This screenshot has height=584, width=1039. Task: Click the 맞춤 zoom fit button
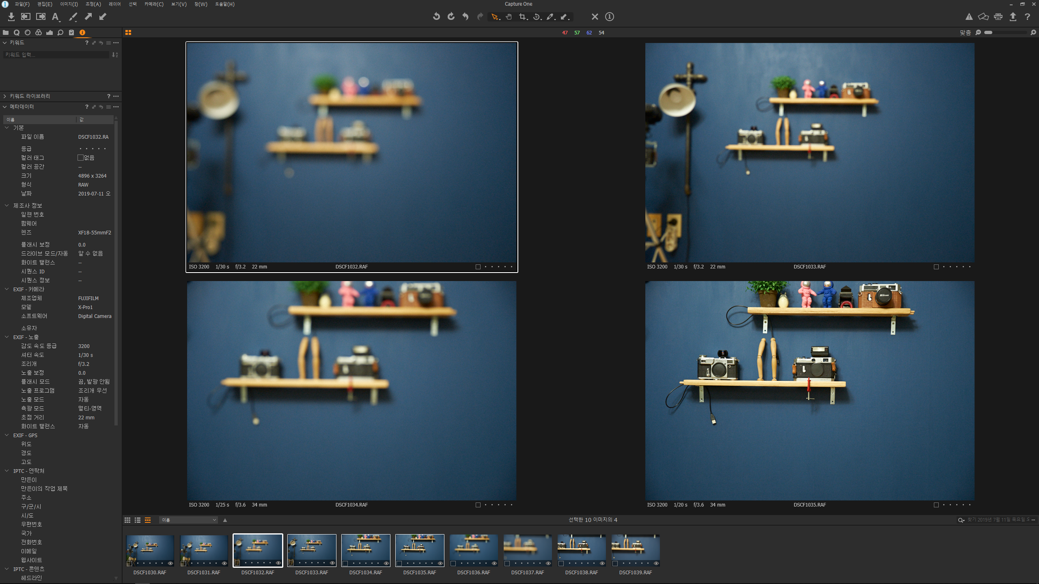(x=965, y=32)
